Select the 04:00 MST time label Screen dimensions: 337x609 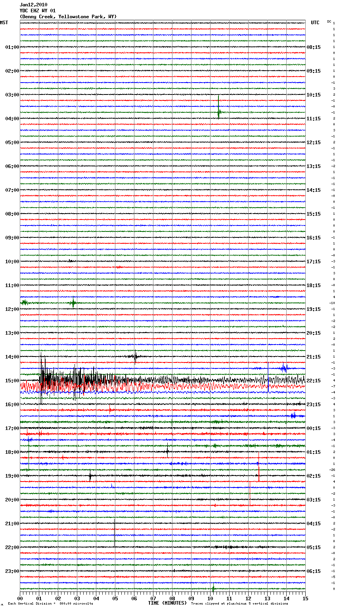(12, 119)
